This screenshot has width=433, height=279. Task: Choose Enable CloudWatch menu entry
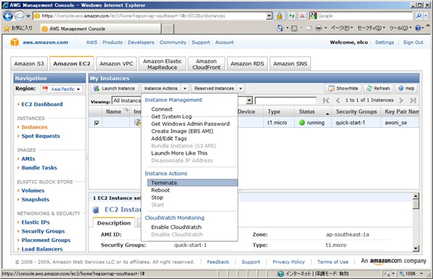[177, 227]
